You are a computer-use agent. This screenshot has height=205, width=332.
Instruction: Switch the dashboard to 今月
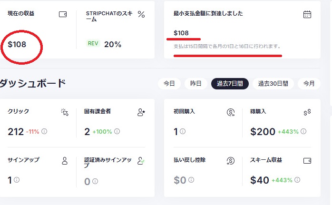309,83
